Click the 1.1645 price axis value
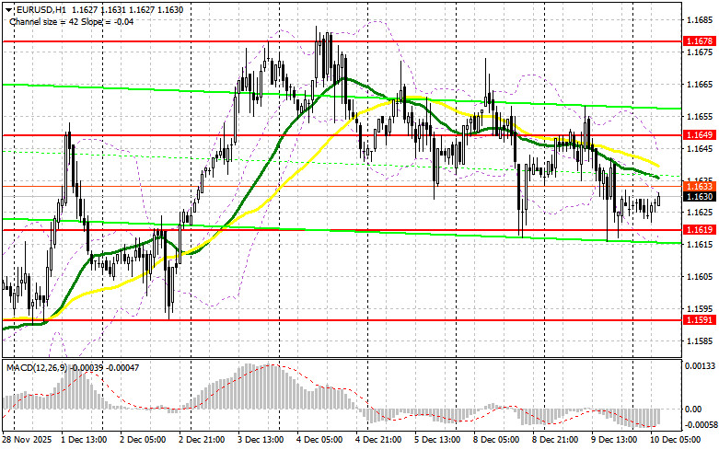719x450 pixels. 700,148
